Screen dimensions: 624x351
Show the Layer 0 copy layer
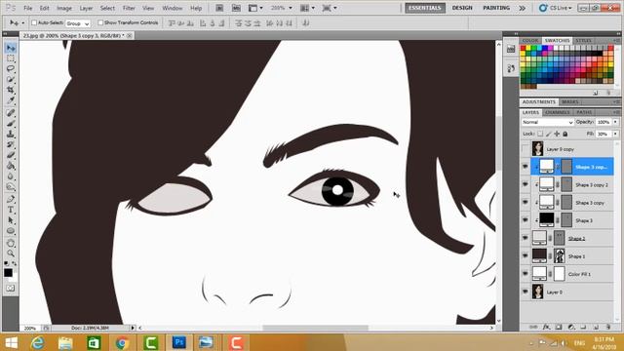tap(526, 149)
